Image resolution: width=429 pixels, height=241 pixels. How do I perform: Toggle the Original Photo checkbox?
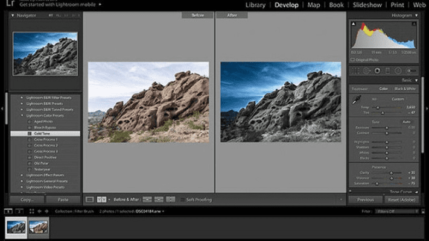pyautogui.click(x=354, y=60)
